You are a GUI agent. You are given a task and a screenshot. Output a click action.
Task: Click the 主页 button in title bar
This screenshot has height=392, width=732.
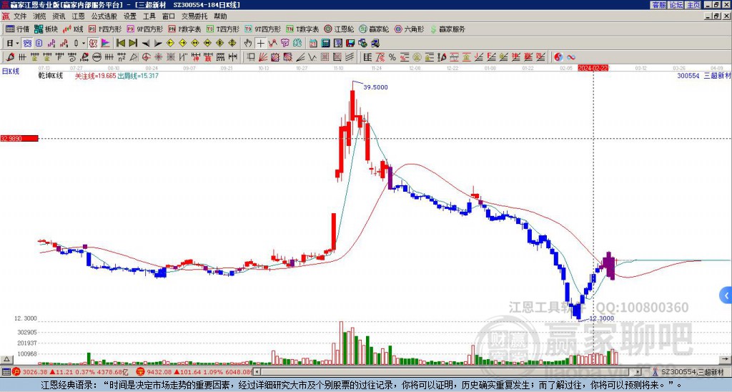[693, 5]
